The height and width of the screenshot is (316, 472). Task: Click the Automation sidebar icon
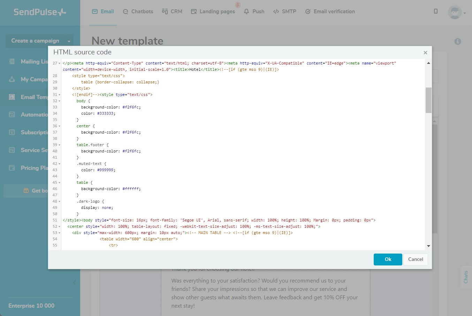click(12, 114)
